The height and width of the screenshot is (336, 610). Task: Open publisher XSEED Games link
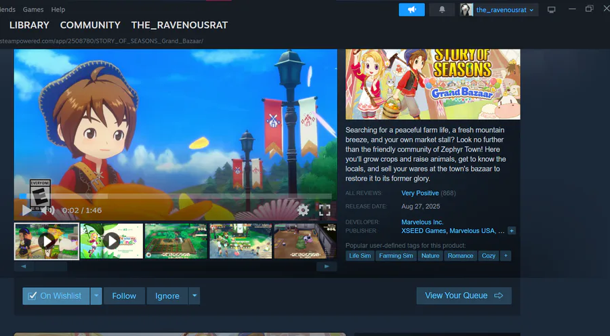pos(424,230)
